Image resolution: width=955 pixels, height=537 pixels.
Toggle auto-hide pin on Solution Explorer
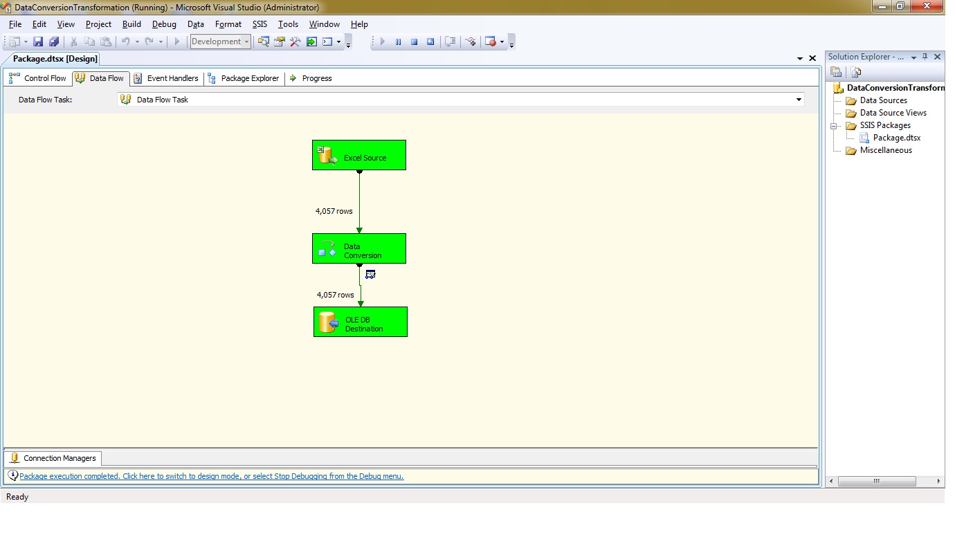click(x=925, y=57)
